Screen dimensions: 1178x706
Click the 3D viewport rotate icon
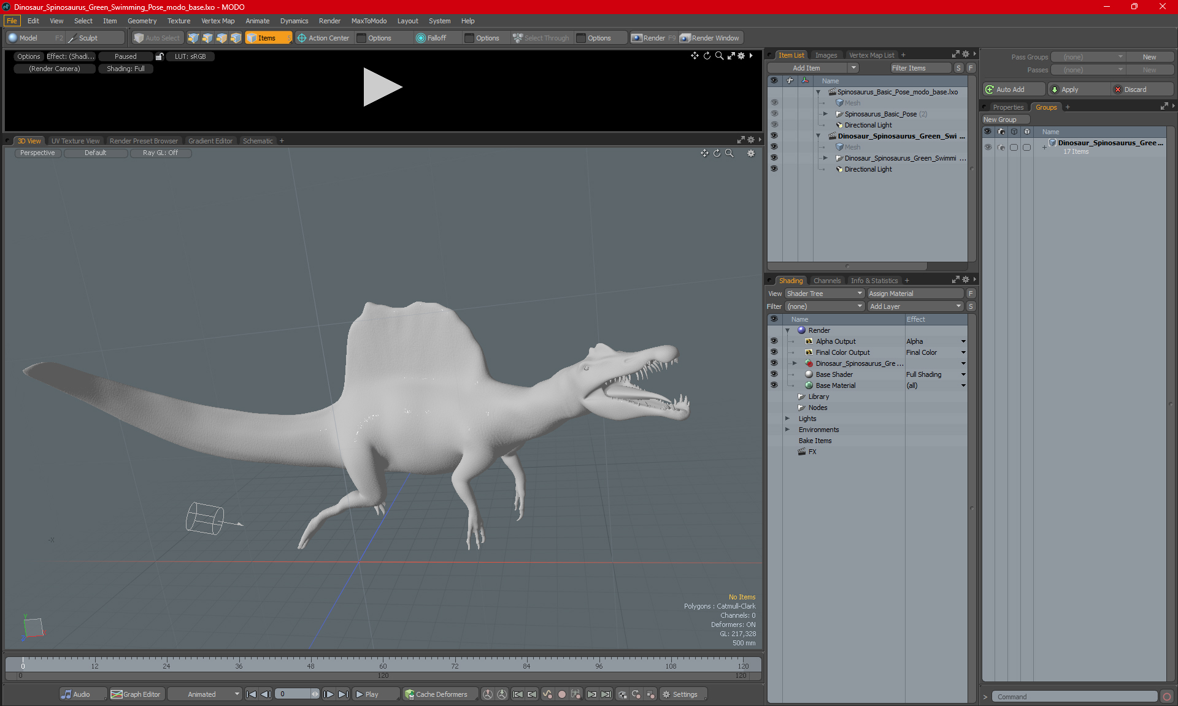pyautogui.click(x=717, y=153)
